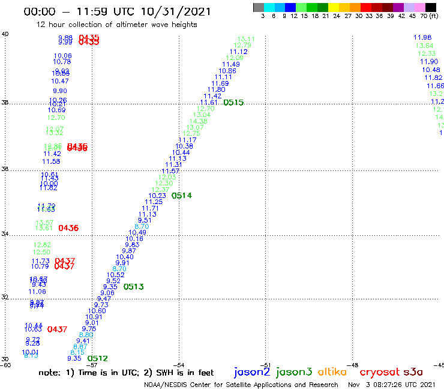Click the red cryosat legend label
Viewport: 444px width, 390px height.
[379, 373]
